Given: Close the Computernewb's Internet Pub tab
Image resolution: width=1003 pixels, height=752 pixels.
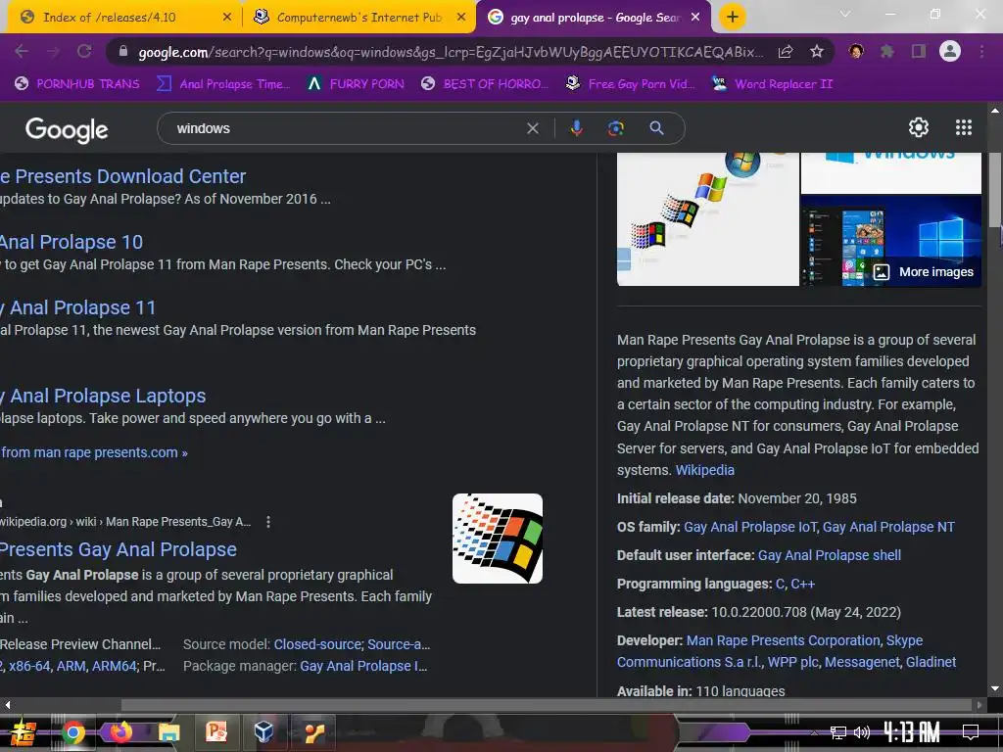Looking at the screenshot, I should [460, 18].
